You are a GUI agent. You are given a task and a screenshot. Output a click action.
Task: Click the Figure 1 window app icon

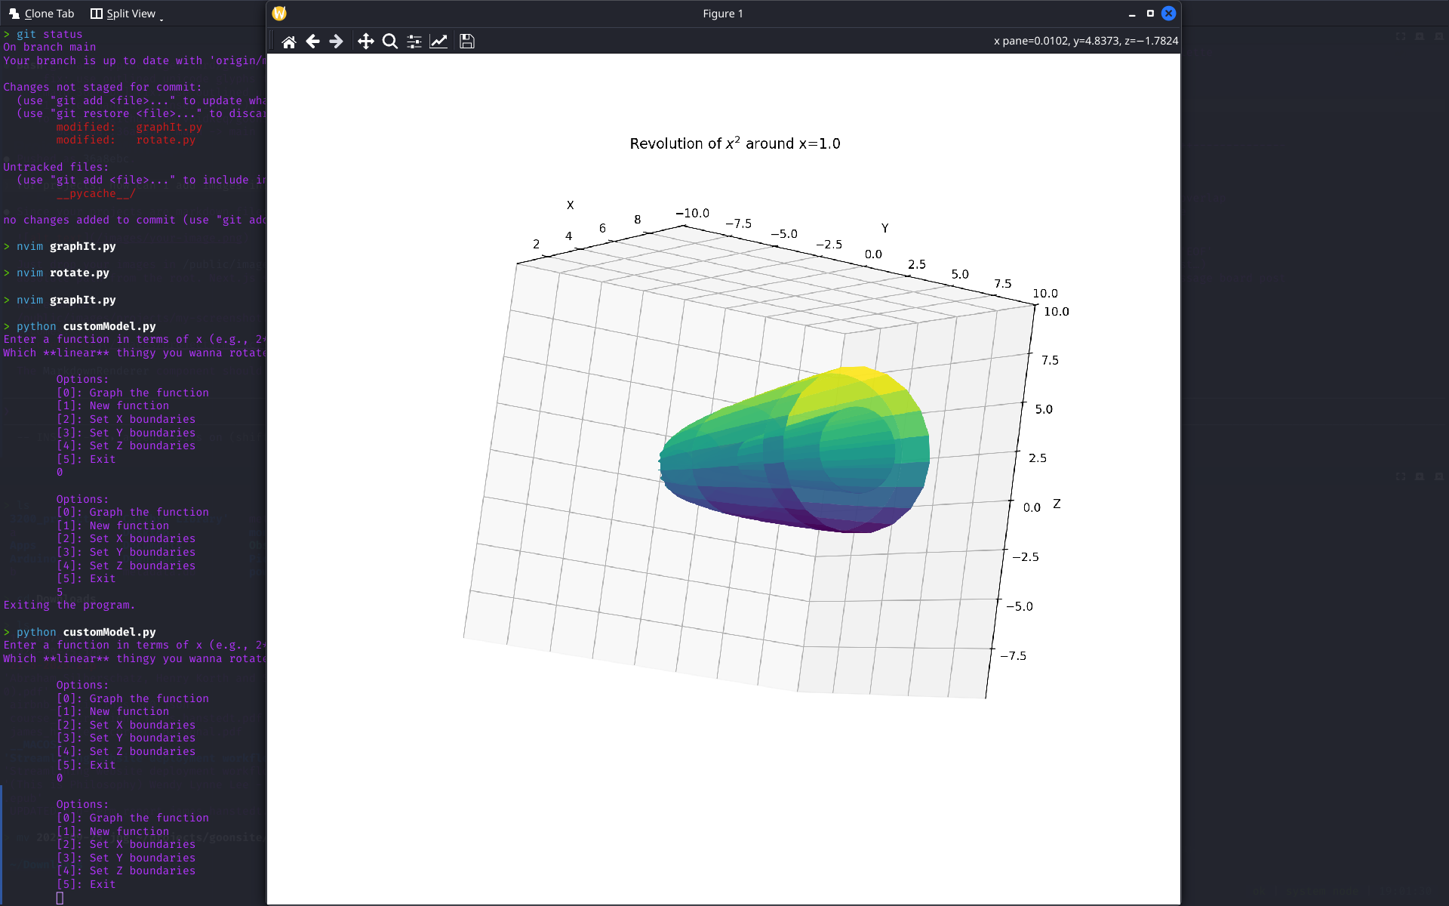(279, 14)
